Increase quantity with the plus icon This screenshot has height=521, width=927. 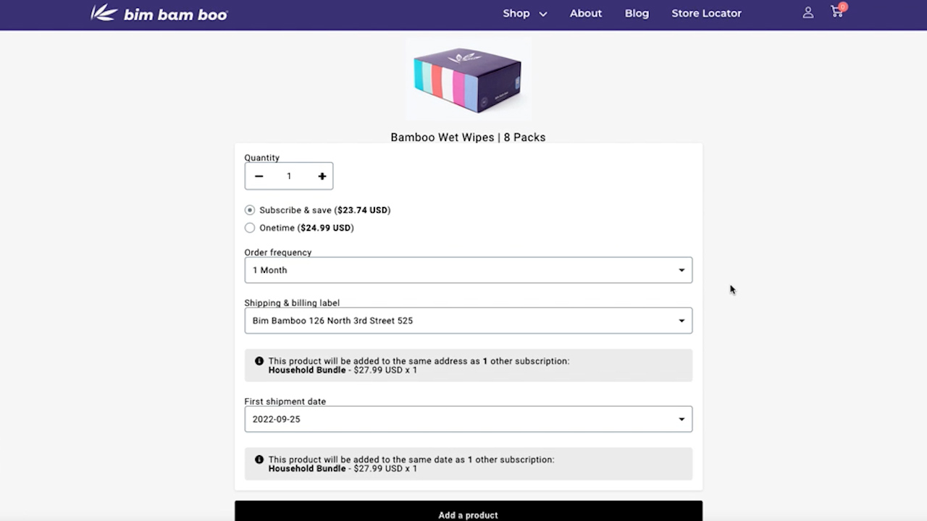(x=322, y=176)
